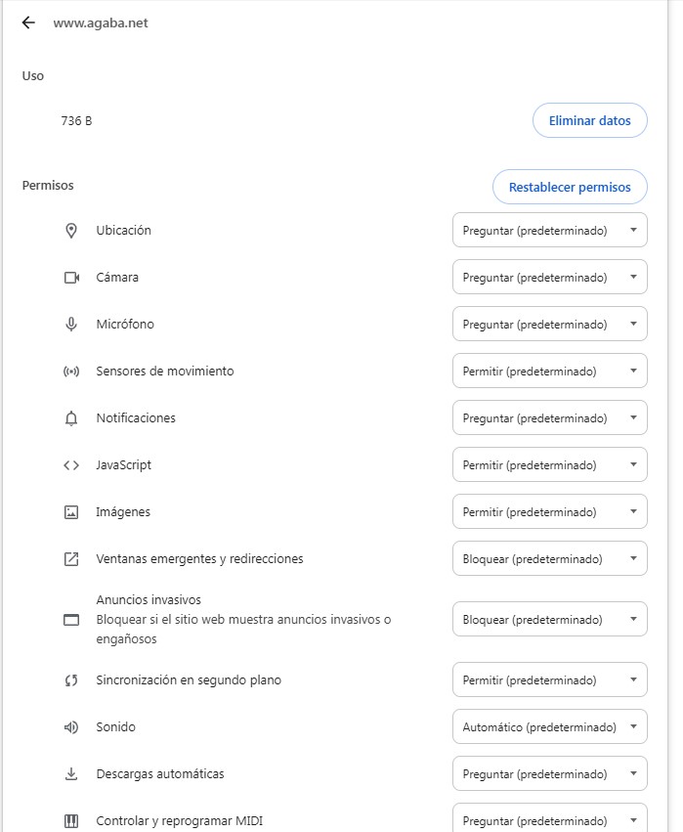Open the Ubicación permission dropdown
Image resolution: width=683 pixels, height=832 pixels.
pyautogui.click(x=549, y=231)
